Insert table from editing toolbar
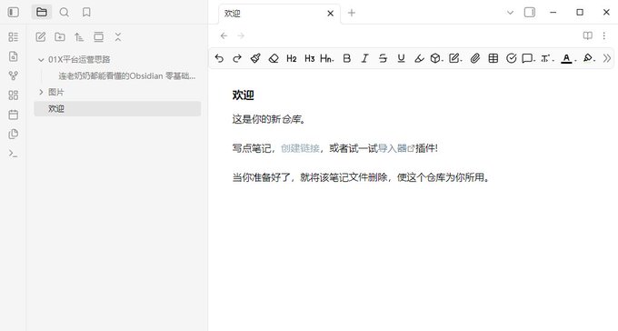618x331 pixels. coord(493,58)
